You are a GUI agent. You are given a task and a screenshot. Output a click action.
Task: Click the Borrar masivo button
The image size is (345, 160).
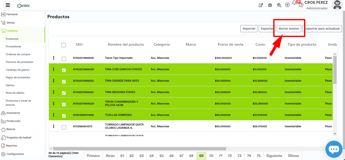[289, 29]
